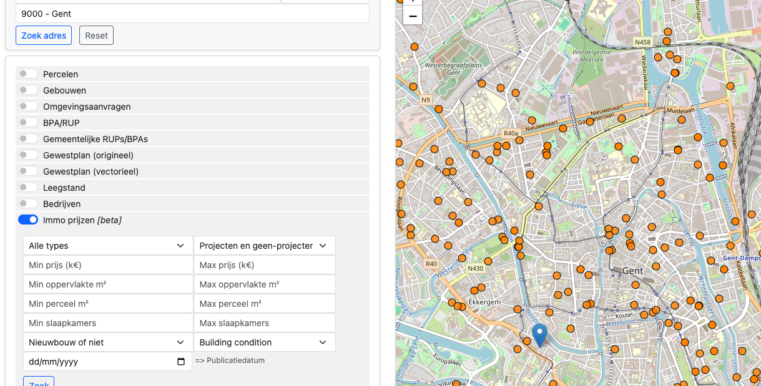The image size is (761, 386).
Task: Toggle Gewestplan (vectorieel) switch
Action: [x=28, y=171]
